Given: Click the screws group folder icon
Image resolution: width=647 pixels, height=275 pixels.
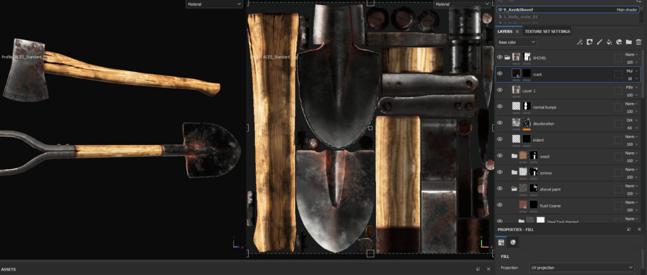Looking at the screenshot, I should [x=514, y=172].
